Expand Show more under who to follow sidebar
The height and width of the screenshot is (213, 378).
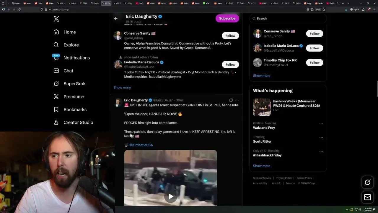pos(261,75)
